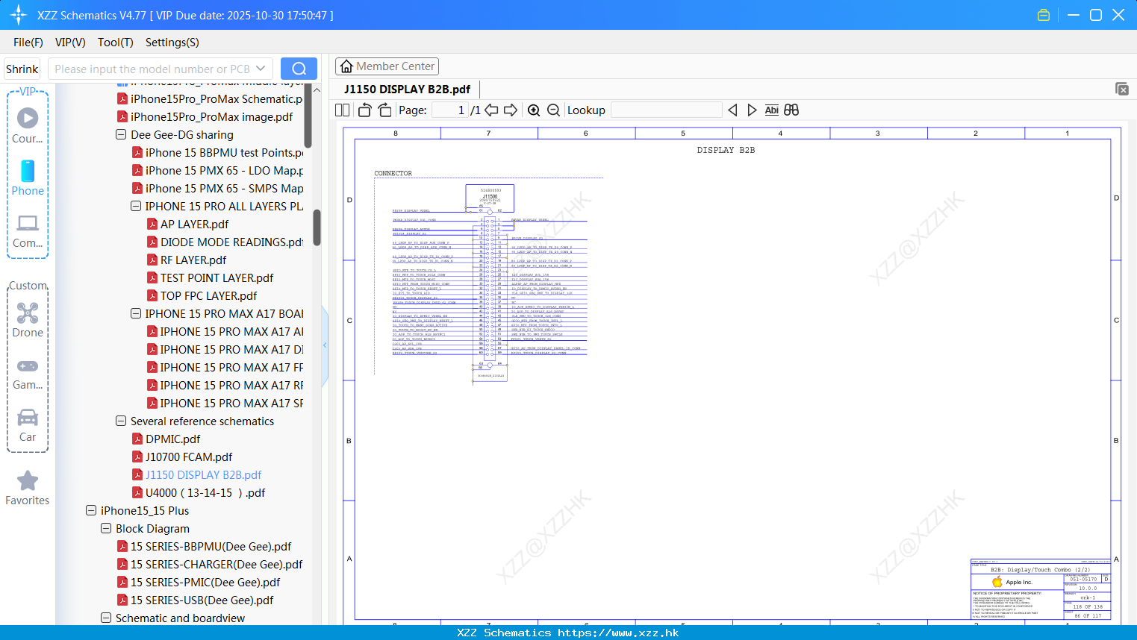
Task: Click the Shrink button
Action: (x=22, y=69)
